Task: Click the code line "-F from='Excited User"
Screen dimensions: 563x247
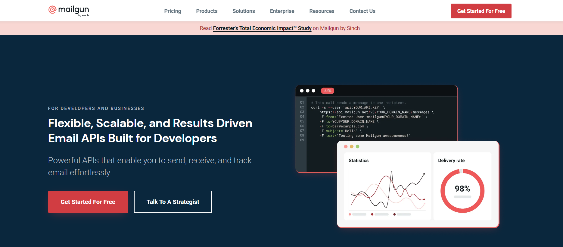Action: [x=373, y=117]
